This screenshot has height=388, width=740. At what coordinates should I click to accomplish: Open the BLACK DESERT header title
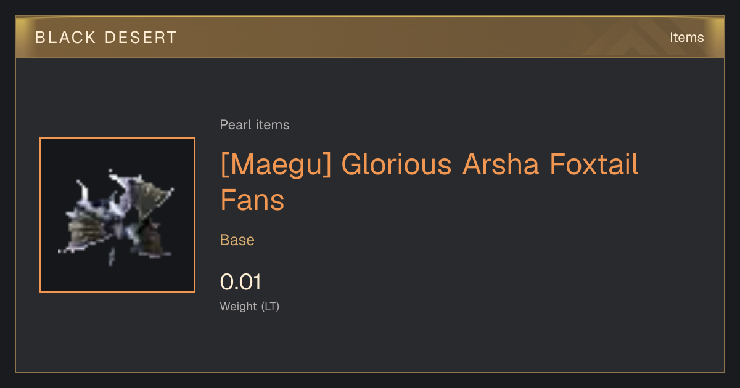[x=106, y=38]
